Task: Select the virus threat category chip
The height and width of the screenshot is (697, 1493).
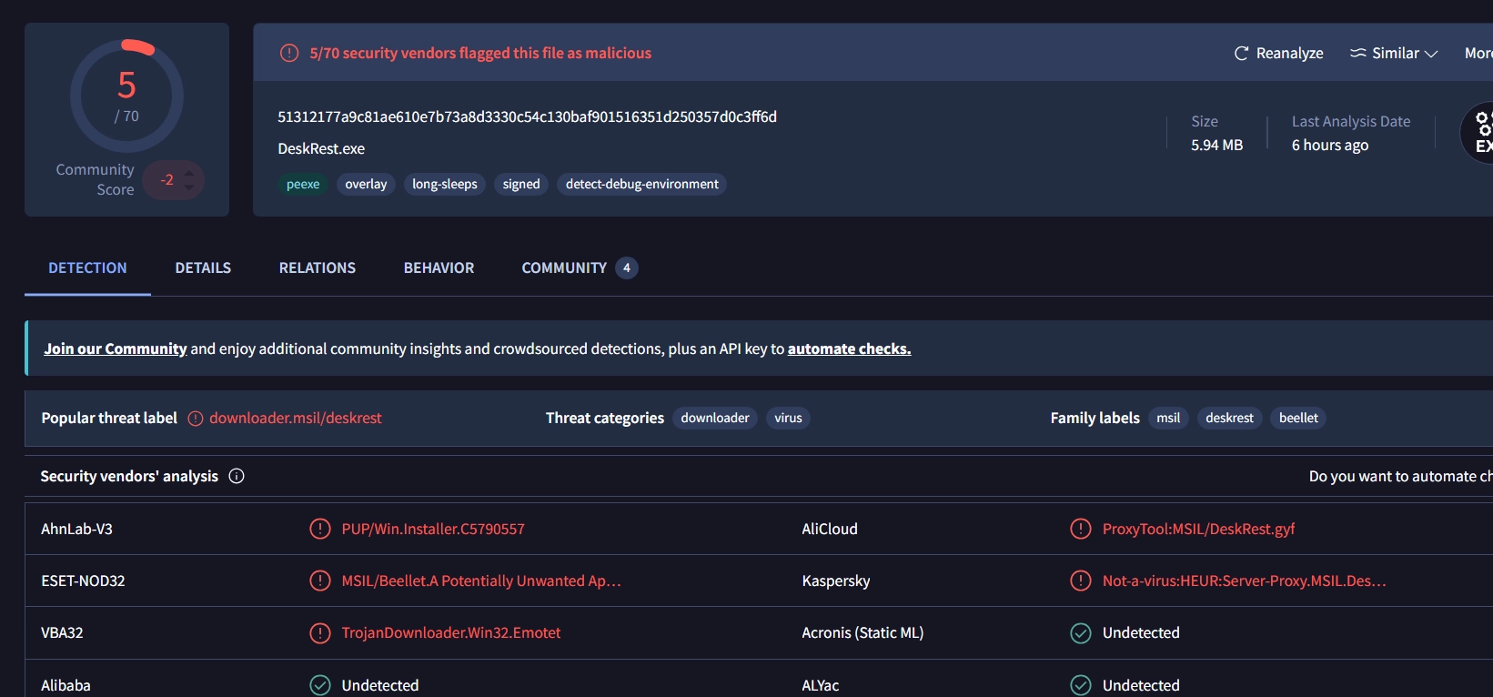Action: pos(788,418)
